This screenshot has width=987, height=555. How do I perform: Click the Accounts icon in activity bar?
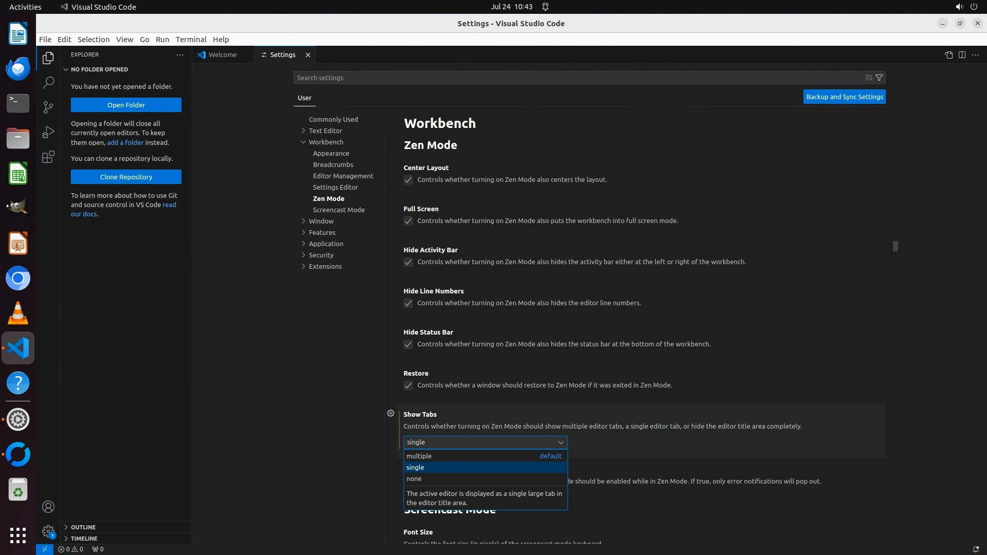[48, 507]
